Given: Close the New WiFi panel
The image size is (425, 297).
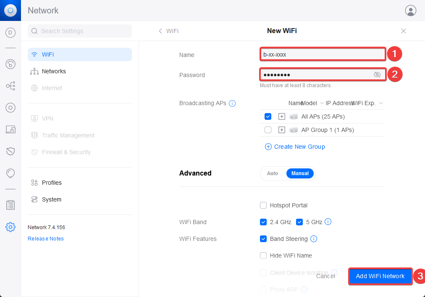Looking at the screenshot, I should pyautogui.click(x=403, y=31).
